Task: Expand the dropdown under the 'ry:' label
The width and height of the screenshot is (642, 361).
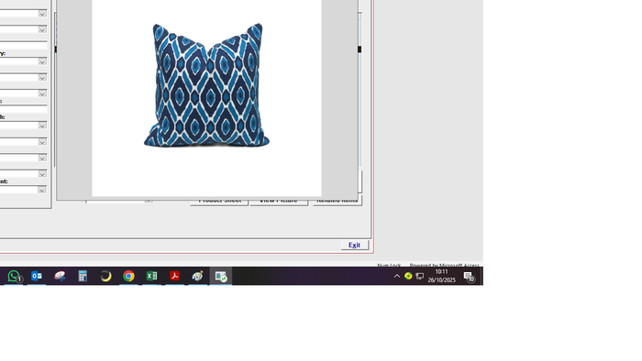Action: click(x=42, y=61)
